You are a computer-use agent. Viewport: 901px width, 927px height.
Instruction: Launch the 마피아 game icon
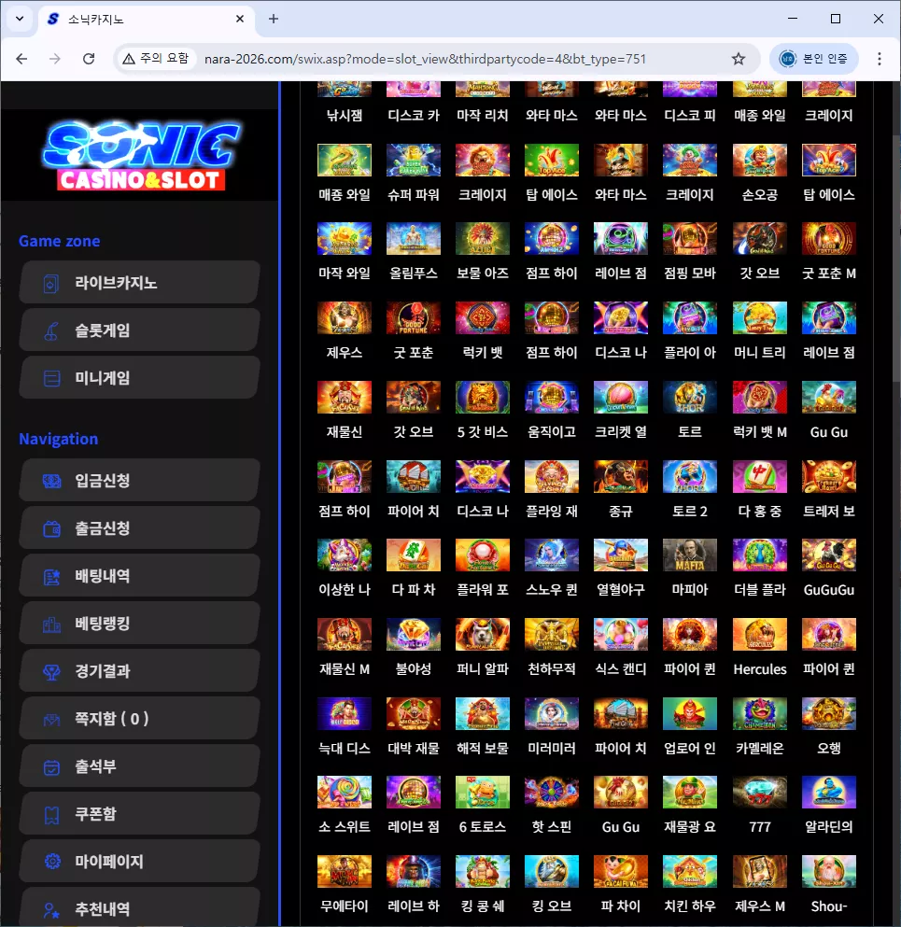(690, 555)
